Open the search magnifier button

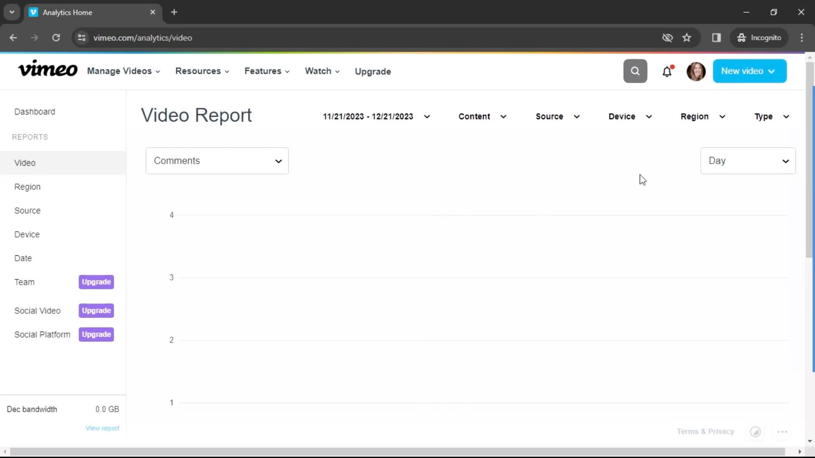pyautogui.click(x=635, y=71)
